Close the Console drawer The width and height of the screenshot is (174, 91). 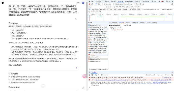point(172,72)
